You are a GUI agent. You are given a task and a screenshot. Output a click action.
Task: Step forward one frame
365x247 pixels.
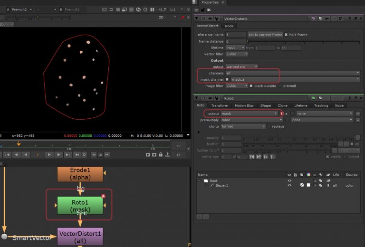[x=58, y=155]
